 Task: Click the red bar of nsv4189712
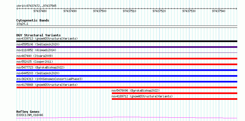pos(175,99)
